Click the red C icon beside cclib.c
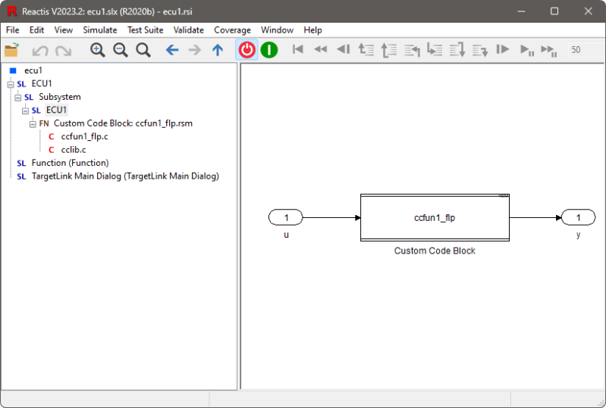 tap(51, 150)
